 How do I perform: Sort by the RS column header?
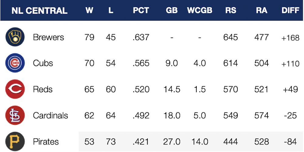(230, 11)
